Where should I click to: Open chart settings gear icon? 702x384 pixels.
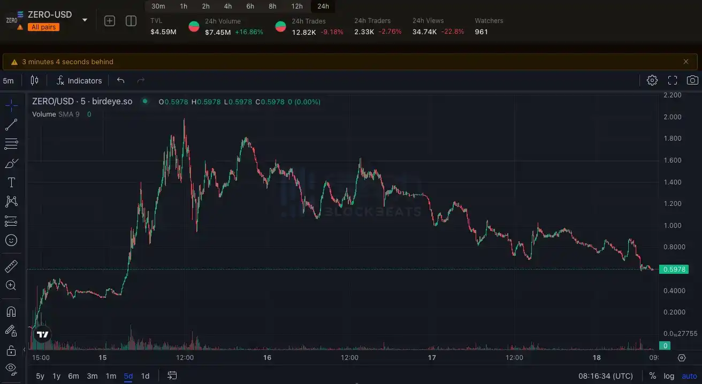[x=652, y=80]
